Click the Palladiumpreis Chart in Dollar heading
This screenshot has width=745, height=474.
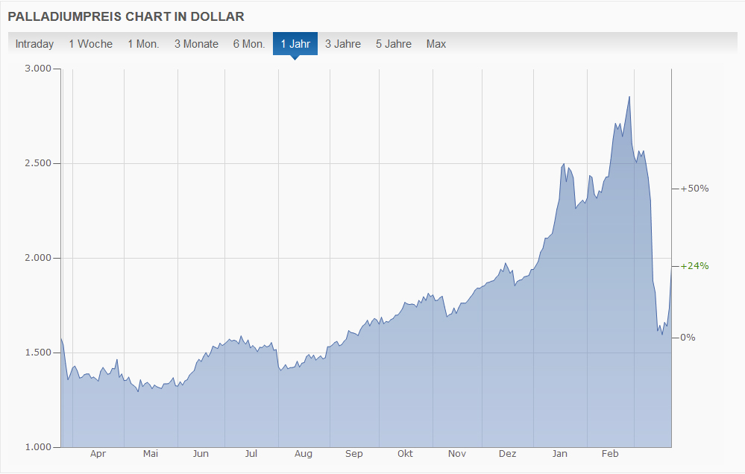pos(125,16)
